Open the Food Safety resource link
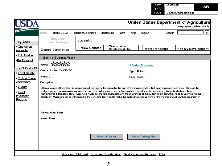Viewport: 222px width, 166px height. (26, 73)
